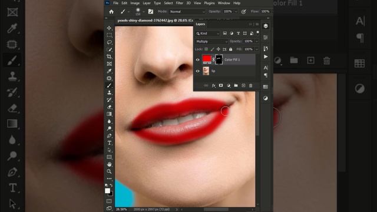The width and height of the screenshot is (377, 212).
Task: Select the Brush tool in the toolbar
Action: pyautogui.click(x=109, y=85)
